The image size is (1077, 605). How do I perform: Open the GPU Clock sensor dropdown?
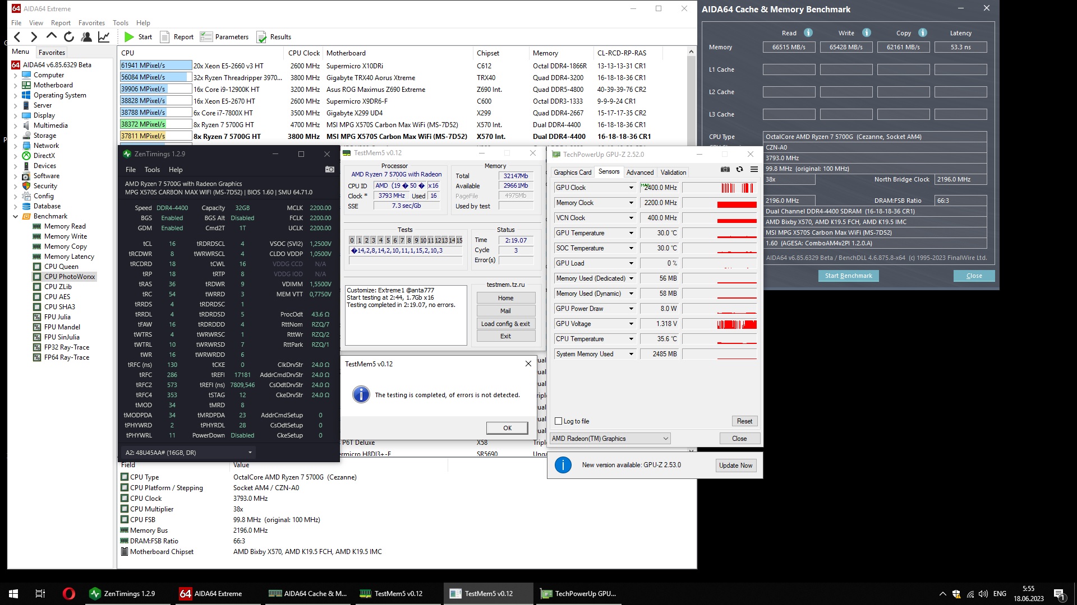[x=631, y=188]
